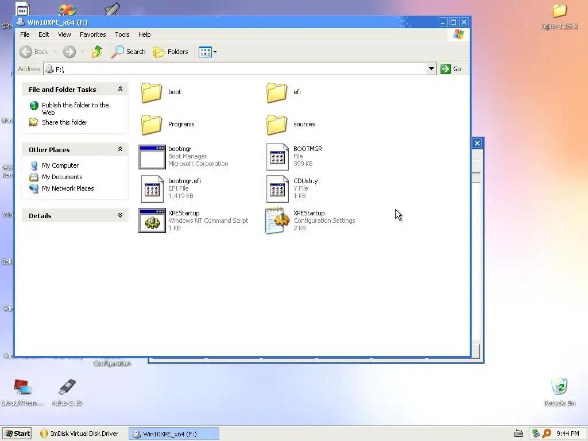This screenshot has height=441, width=588.
Task: Click the network tray icon
Action: [x=536, y=434]
